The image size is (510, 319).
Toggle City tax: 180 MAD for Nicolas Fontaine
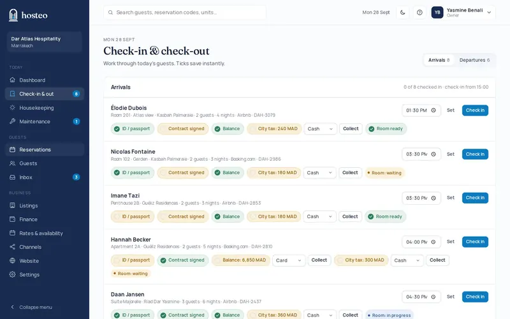coord(274,172)
